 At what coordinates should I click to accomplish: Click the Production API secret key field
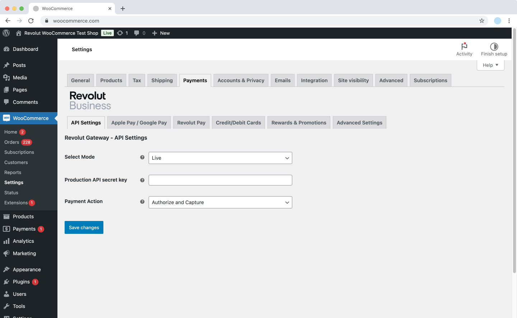pos(220,180)
